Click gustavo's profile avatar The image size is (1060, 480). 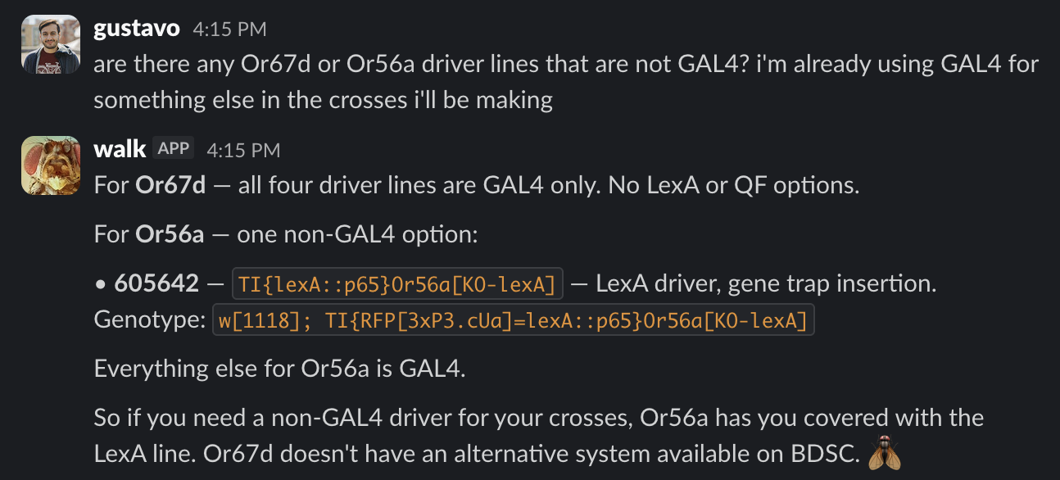[x=50, y=44]
